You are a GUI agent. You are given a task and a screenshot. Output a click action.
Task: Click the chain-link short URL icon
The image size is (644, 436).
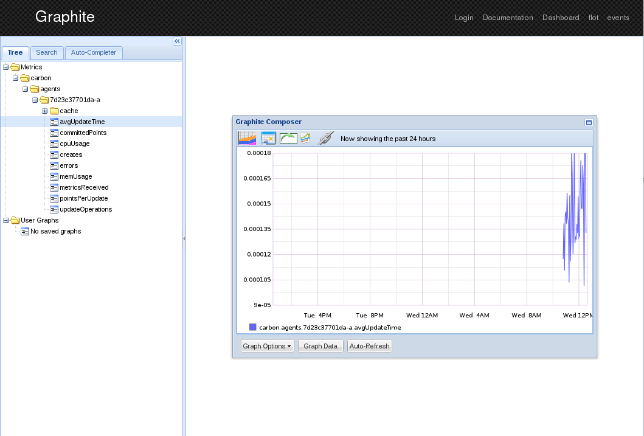(x=325, y=139)
